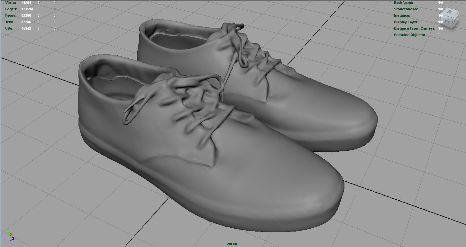Click the 'Faces:' HUD label
This screenshot has width=466, height=247.
coord(11,15)
